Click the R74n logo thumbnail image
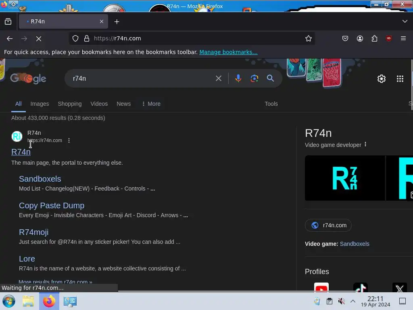The image size is (413, 310). pos(345,178)
